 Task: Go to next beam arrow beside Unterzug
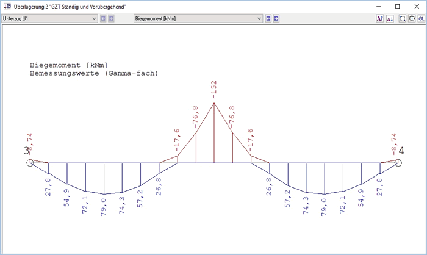point(111,18)
